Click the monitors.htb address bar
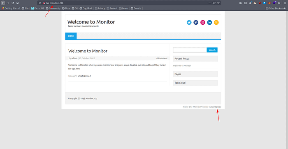Viewport: 288px width, 149px height. click(129, 3)
